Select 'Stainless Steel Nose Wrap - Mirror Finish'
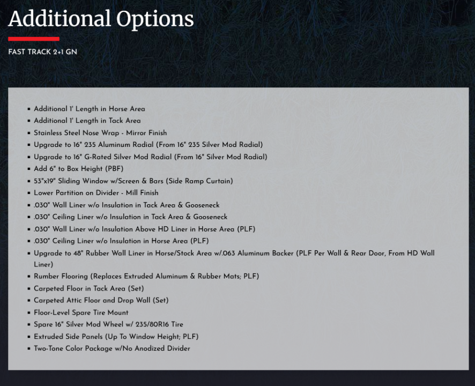This screenshot has width=475, height=386. tap(100, 133)
